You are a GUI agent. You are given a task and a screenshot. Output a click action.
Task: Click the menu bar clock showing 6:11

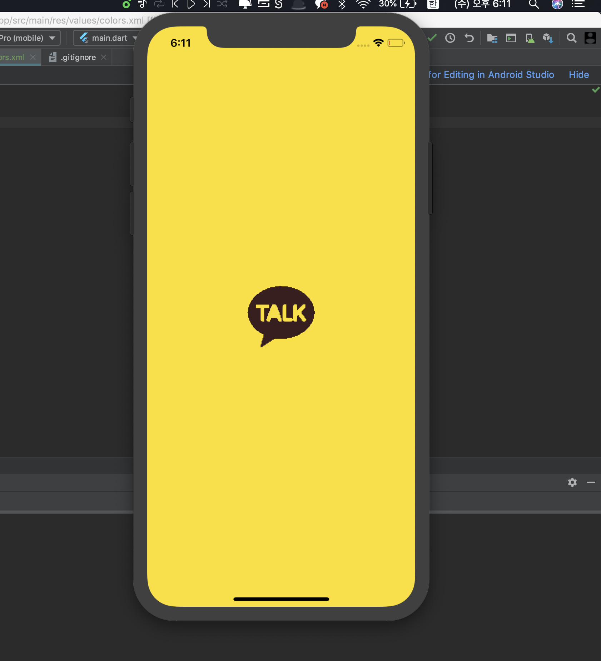coord(482,4)
